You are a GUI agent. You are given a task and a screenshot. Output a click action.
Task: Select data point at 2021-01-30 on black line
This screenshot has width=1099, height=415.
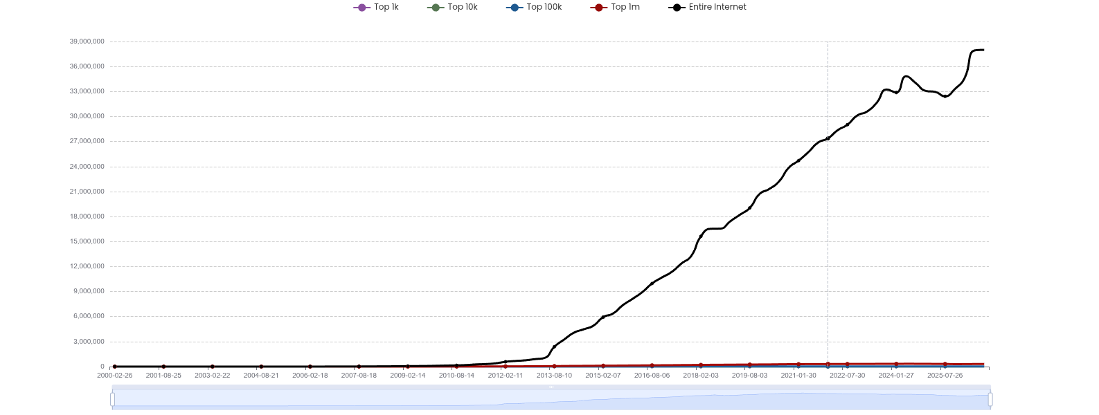(798, 160)
